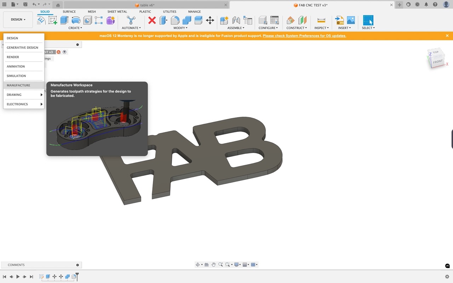
Task: Open DRAWING submenu
Action: point(24,95)
